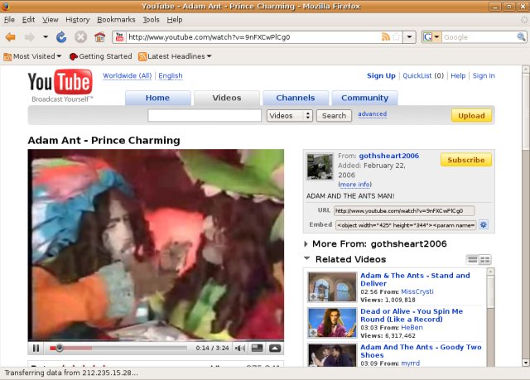530x380 pixels.
Task: Switch to the Community tab
Action: pyautogui.click(x=364, y=98)
